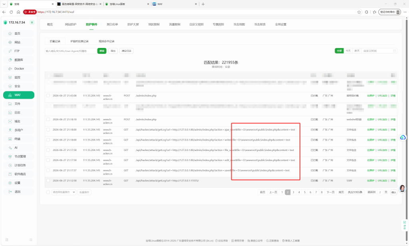Expand the 请选择批量操作 batch action dropdown
The image size is (409, 246).
coord(64,192)
